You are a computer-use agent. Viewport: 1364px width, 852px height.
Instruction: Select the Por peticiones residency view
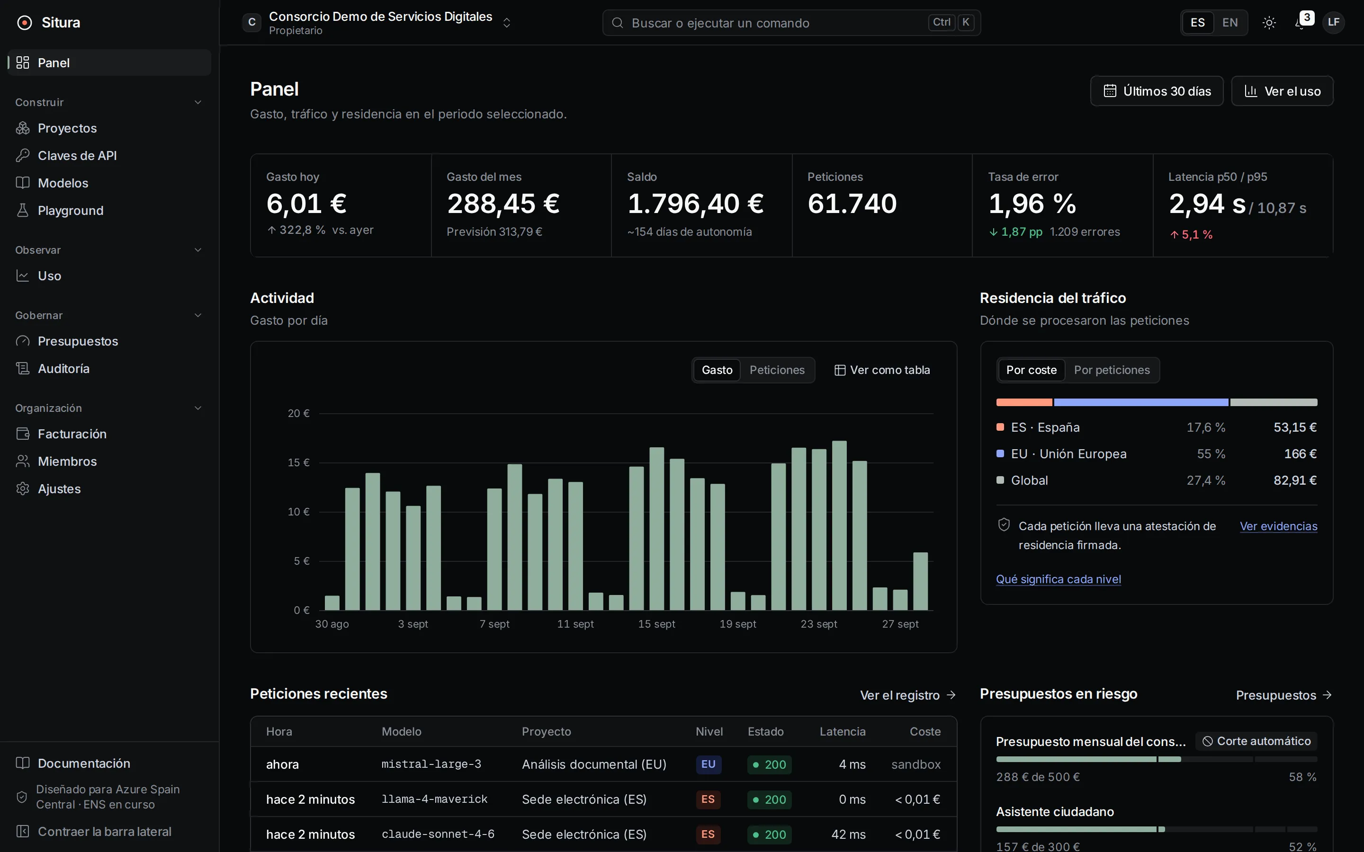pyautogui.click(x=1112, y=370)
